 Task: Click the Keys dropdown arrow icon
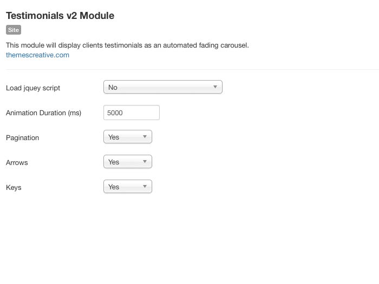point(145,187)
